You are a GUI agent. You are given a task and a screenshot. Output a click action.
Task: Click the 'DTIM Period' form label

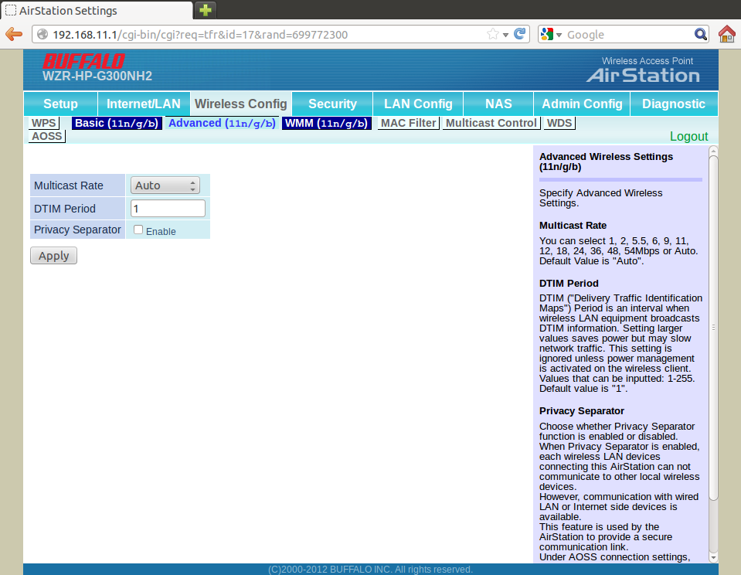click(65, 209)
